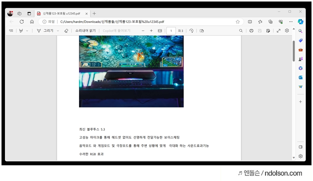Click the vertical scrollbar thumb

click(294, 51)
